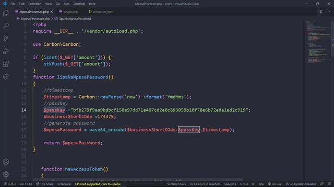The width and height of the screenshot is (334, 187).
Task: Click 'use Carbon\Carbon;' statement
Action: coord(57,44)
